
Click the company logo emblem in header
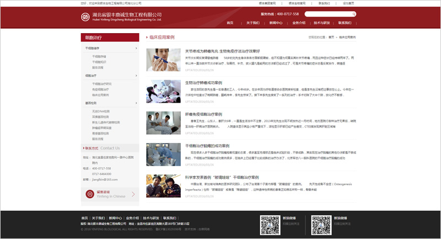coord(85,16)
